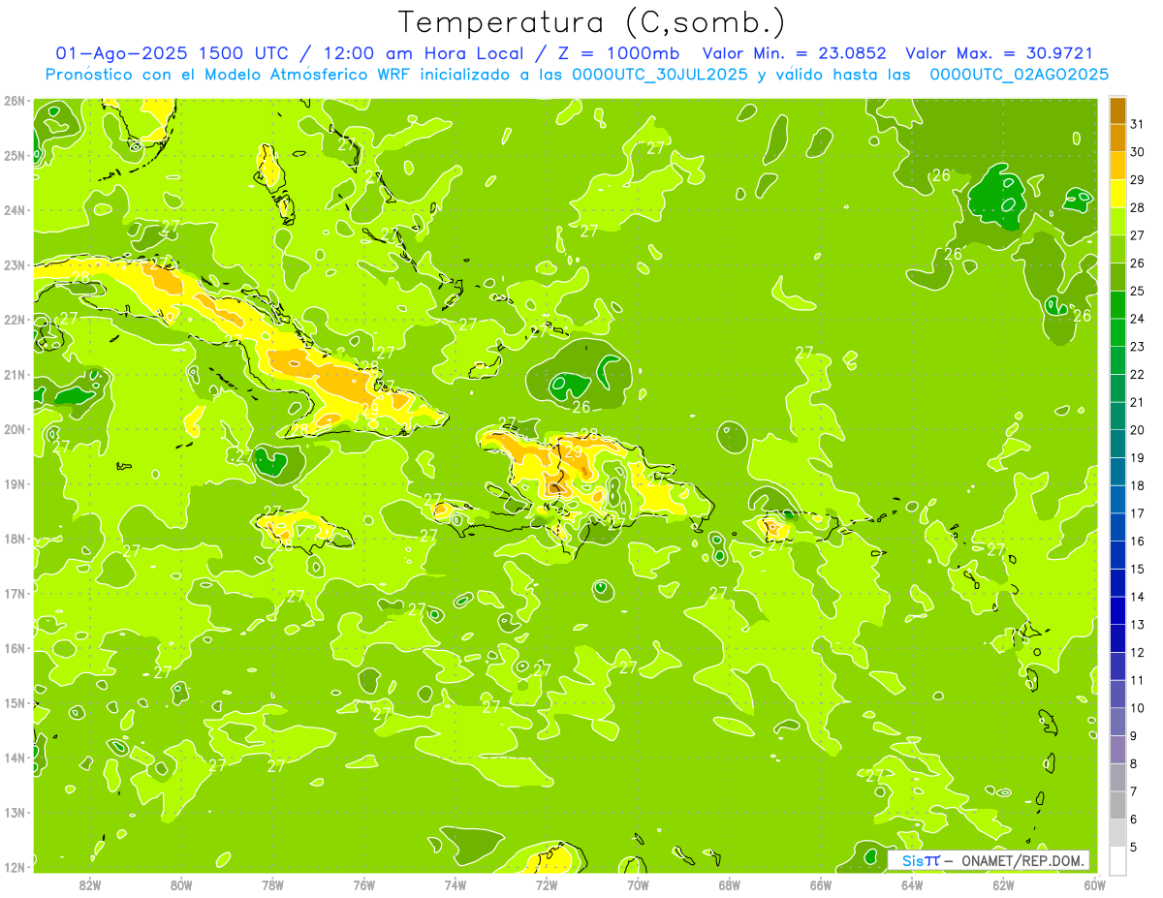Click the orange colorbar segment between 30 and 31
This screenshot has width=1163, height=898.
click(x=1117, y=138)
